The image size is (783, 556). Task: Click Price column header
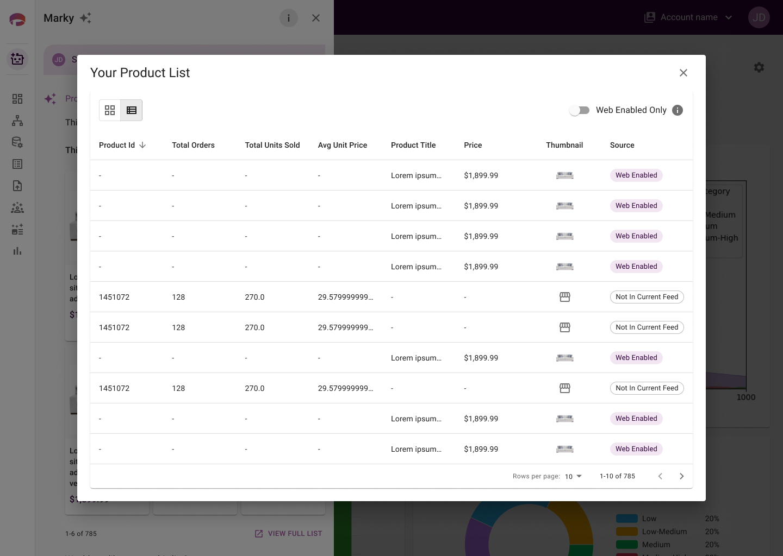(473, 145)
